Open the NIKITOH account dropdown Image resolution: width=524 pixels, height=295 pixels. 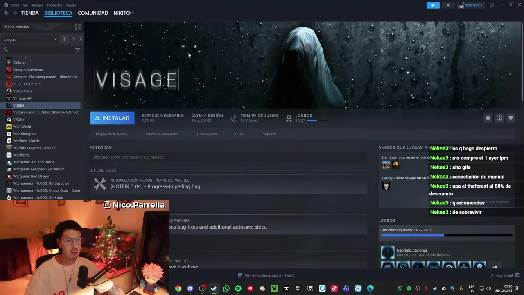470,5
